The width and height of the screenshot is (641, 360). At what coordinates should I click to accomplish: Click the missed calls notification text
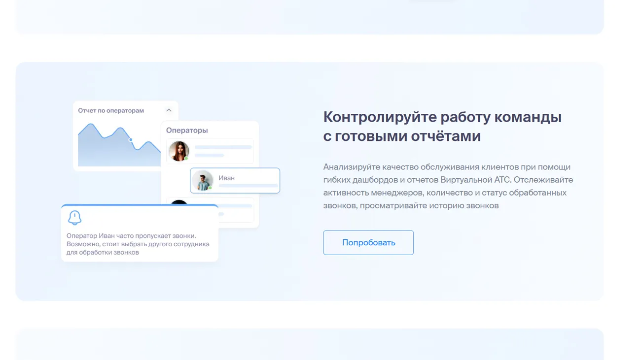(x=138, y=244)
